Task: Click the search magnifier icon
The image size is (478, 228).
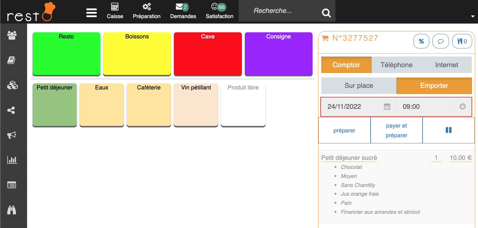Action: click(x=326, y=13)
